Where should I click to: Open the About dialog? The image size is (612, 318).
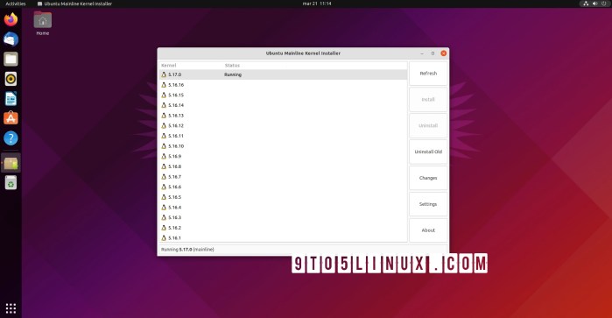[428, 230]
